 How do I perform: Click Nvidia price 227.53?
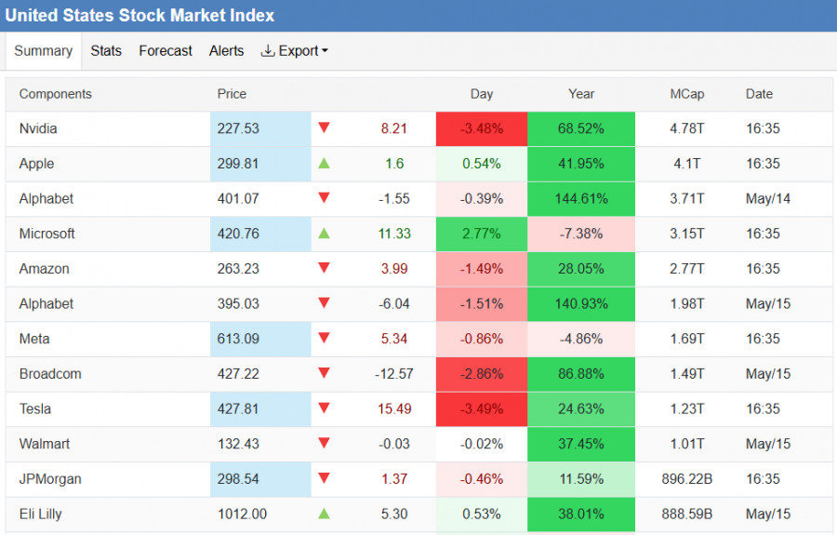(x=238, y=128)
